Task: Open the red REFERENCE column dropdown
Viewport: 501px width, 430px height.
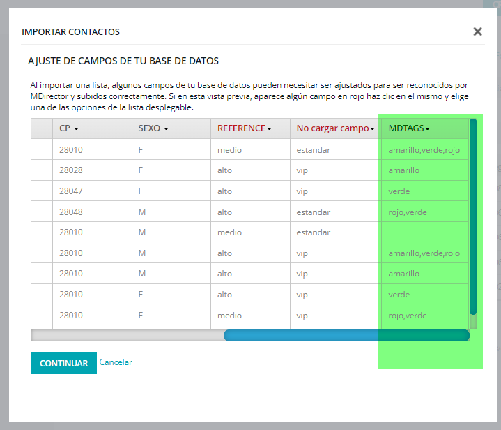Action: pyautogui.click(x=244, y=128)
